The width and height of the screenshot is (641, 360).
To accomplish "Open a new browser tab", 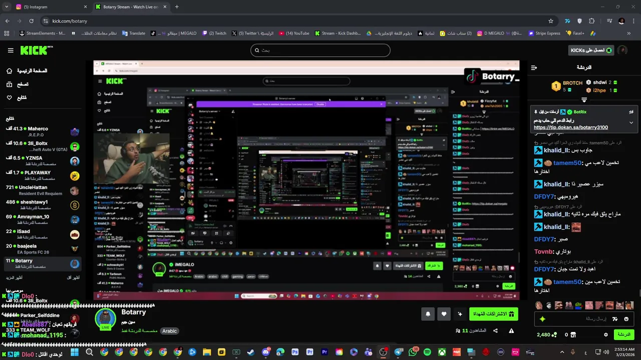I will (177, 7).
